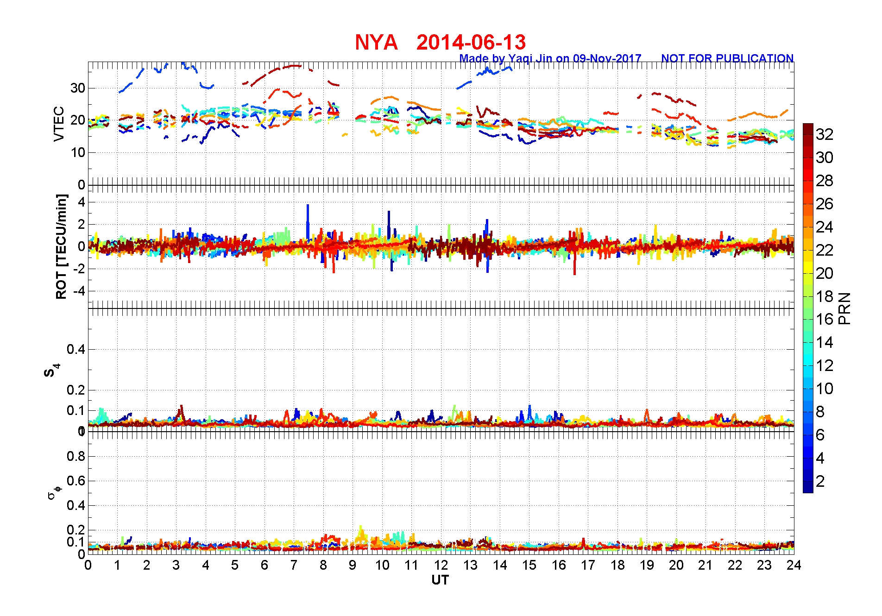Image resolution: width=882 pixels, height=616 pixels.
Task: Click the ROT y-axis tick label 4
Action: (x=82, y=202)
